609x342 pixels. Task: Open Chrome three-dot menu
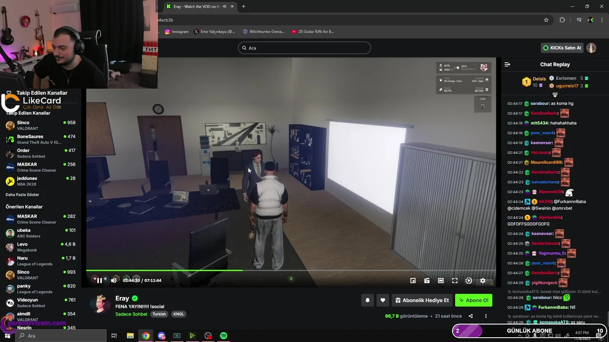(x=602, y=20)
